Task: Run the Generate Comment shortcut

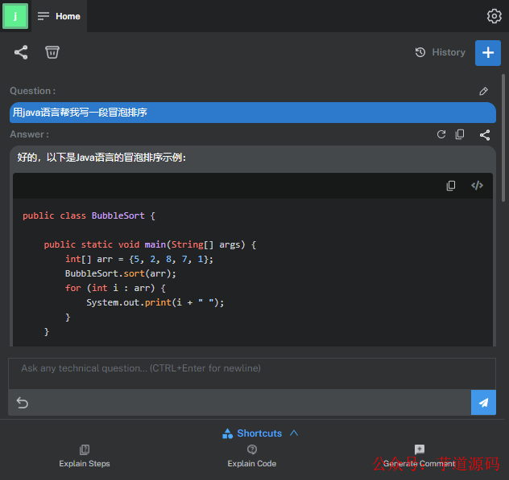Action: 420,457
